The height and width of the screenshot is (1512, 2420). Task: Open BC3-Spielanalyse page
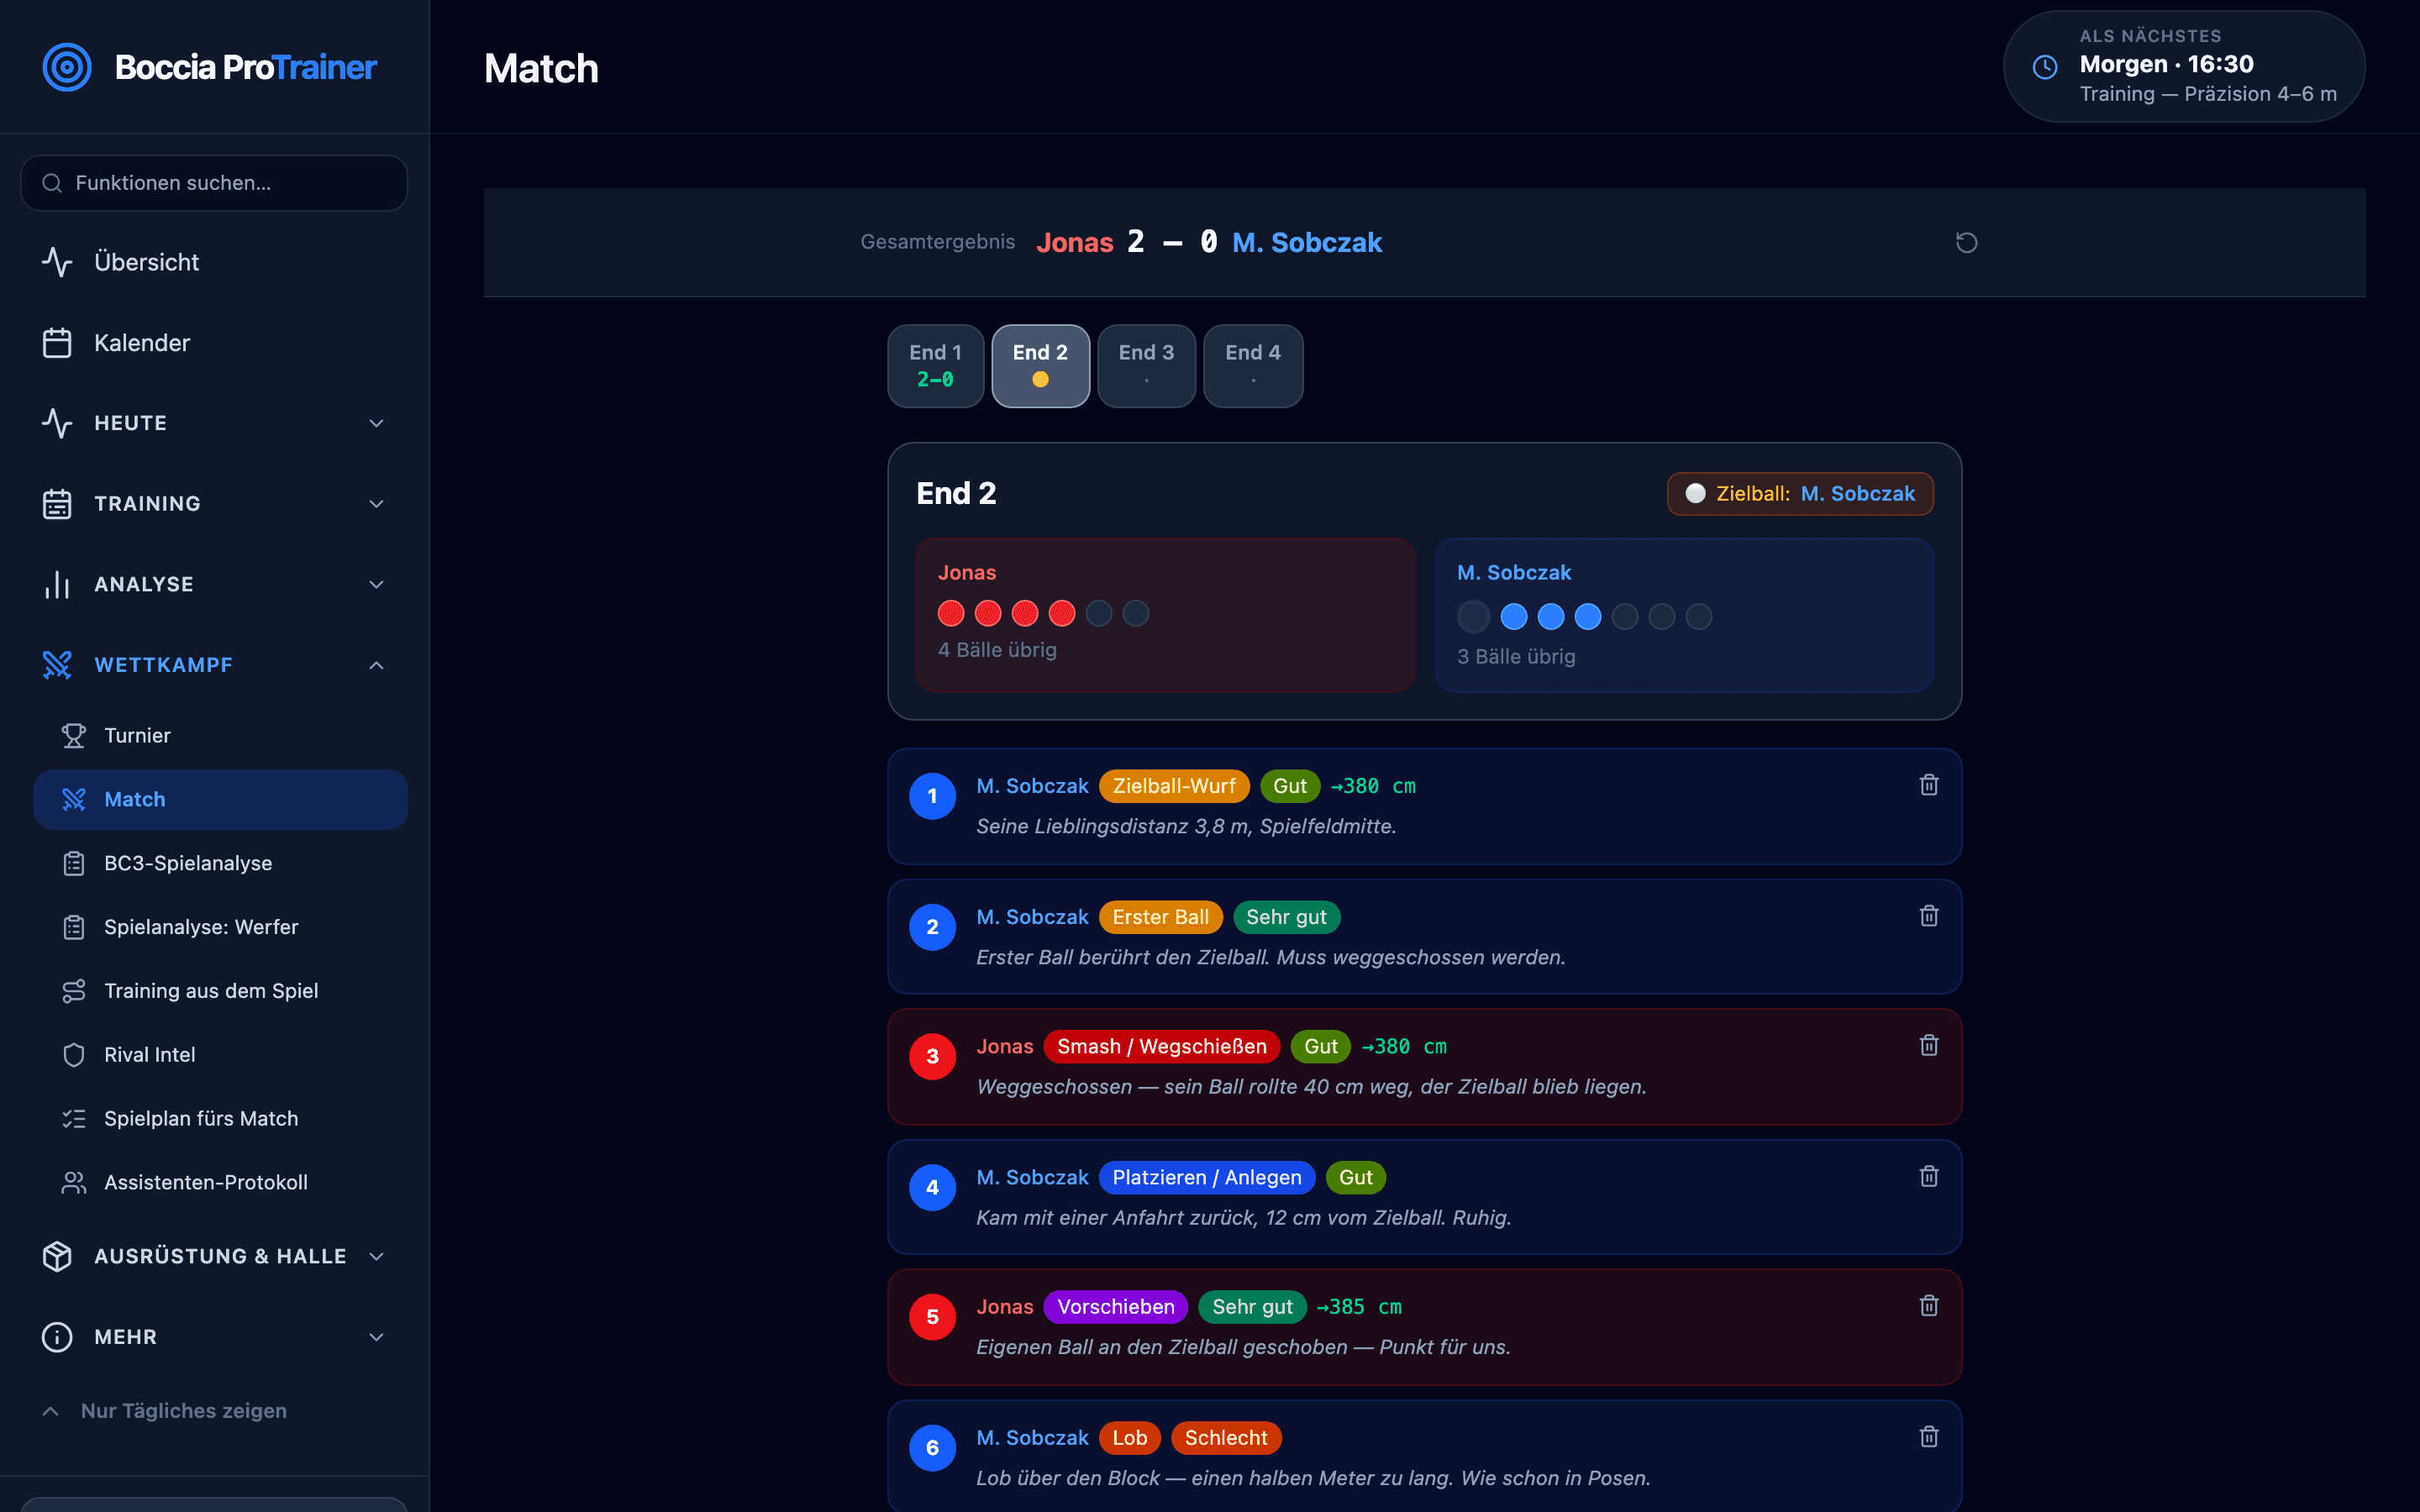click(x=220, y=863)
